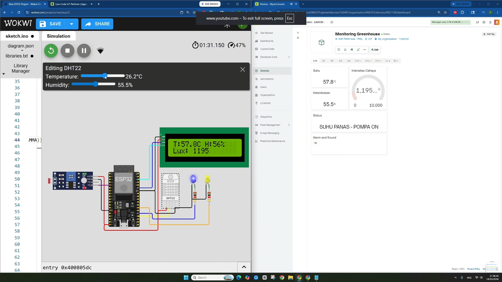Open In-App Messaging in Blynk sidebar

point(270,133)
